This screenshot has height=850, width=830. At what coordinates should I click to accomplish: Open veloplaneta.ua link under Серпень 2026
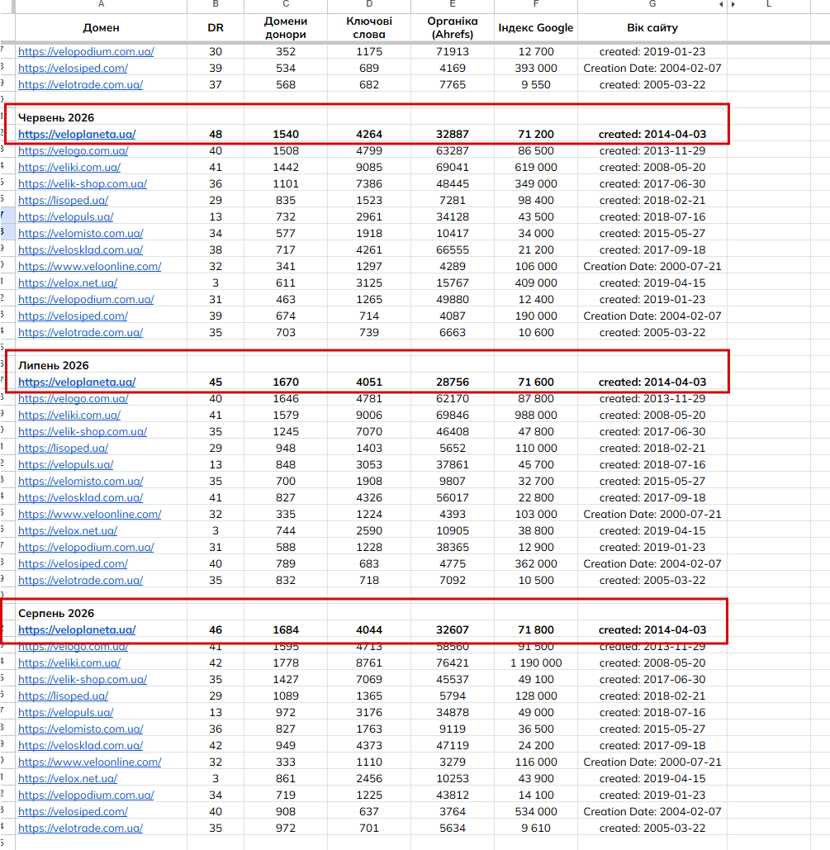pos(77,629)
